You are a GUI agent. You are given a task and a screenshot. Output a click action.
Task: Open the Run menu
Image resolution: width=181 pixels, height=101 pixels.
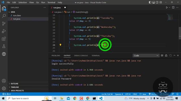pyautogui.click(x=43, y=3)
